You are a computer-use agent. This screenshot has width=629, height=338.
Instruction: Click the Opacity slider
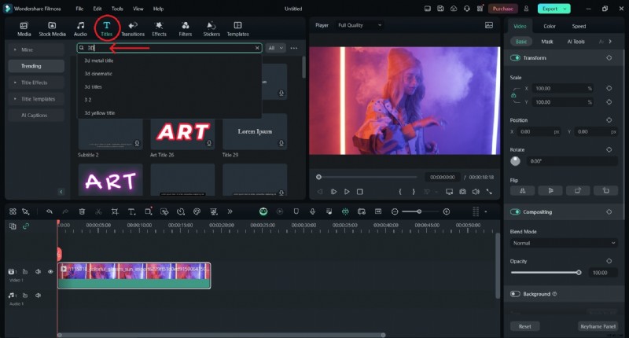point(546,273)
